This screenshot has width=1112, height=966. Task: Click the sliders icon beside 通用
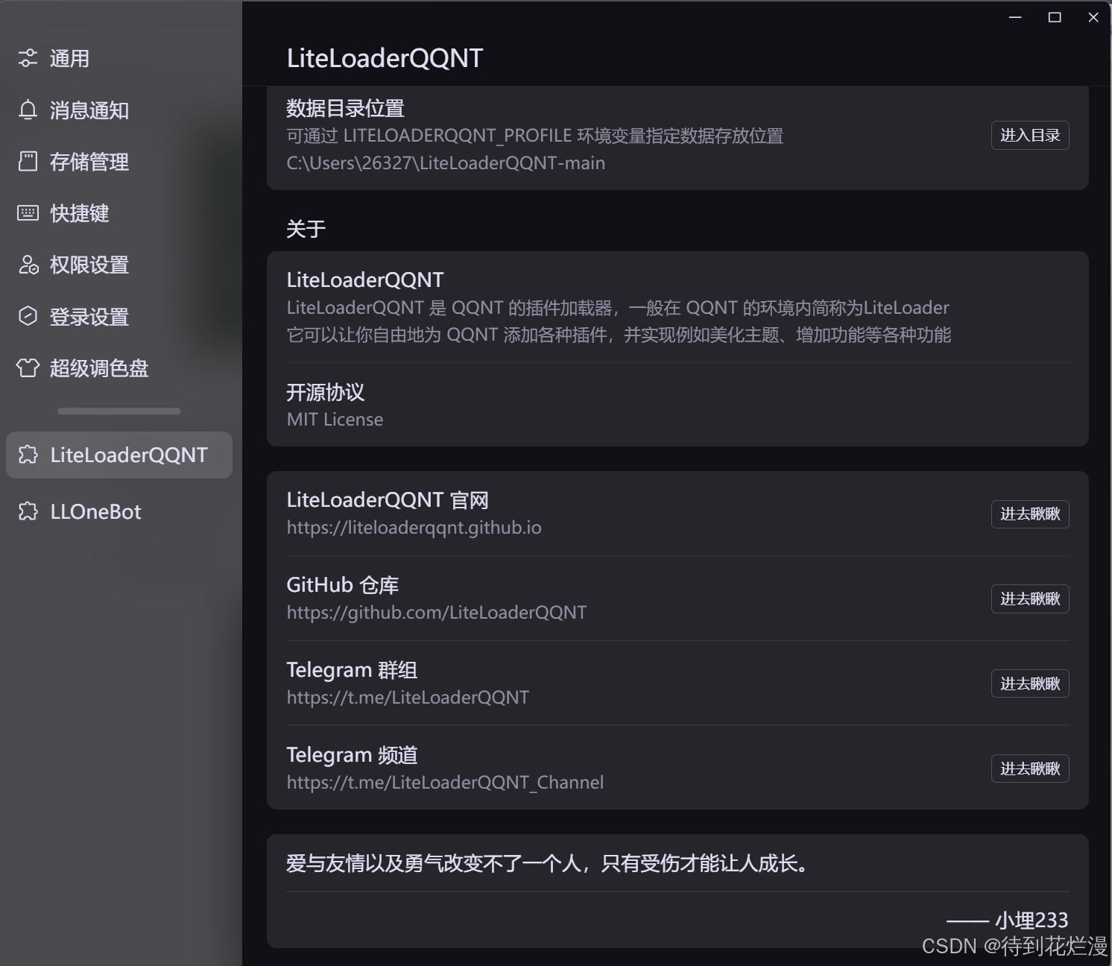pos(28,58)
